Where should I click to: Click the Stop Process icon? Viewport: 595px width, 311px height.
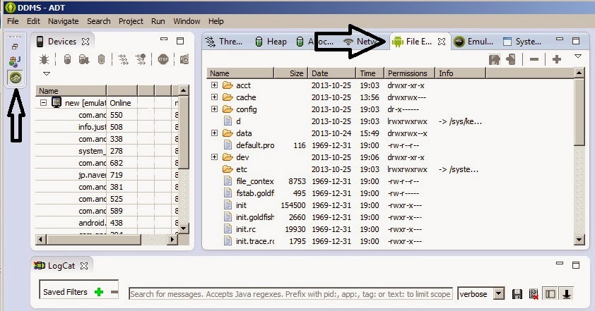tap(163, 59)
